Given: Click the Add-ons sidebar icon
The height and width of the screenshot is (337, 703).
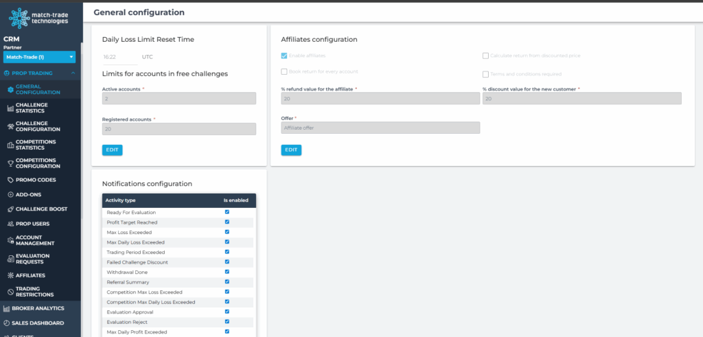Looking at the screenshot, I should pyautogui.click(x=10, y=194).
